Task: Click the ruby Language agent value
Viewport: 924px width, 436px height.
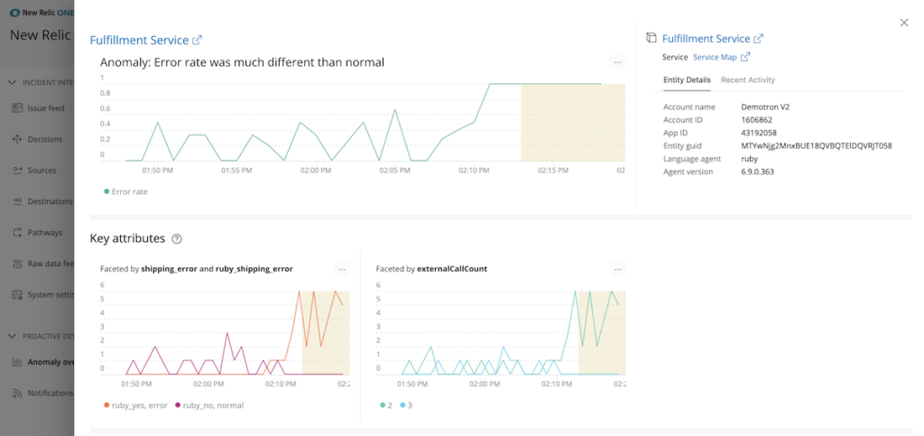Action: (750, 159)
